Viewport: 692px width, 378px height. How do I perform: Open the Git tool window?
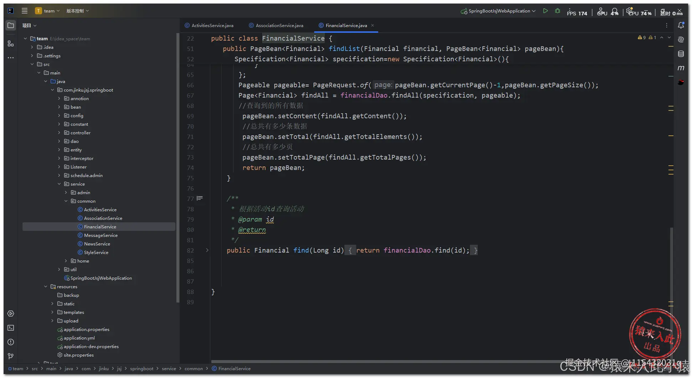11,356
